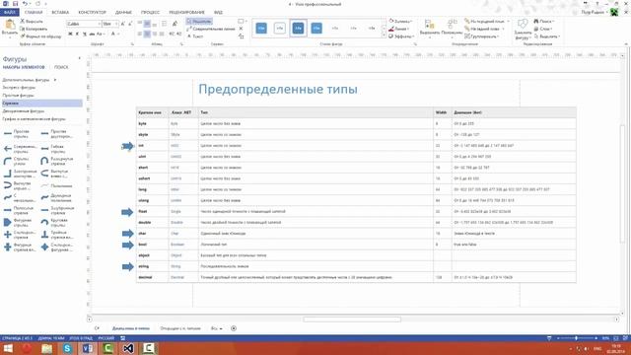Activate Format Painter (Формат по образцу)
This screenshot has height=355, width=631.
(40, 36)
